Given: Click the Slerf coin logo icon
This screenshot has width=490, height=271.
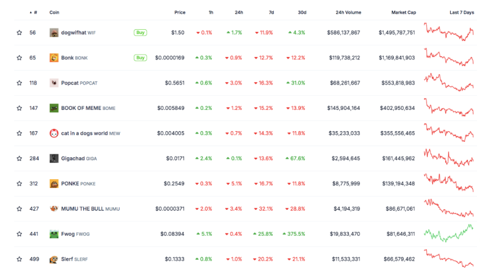Looking at the screenshot, I should point(54,259).
